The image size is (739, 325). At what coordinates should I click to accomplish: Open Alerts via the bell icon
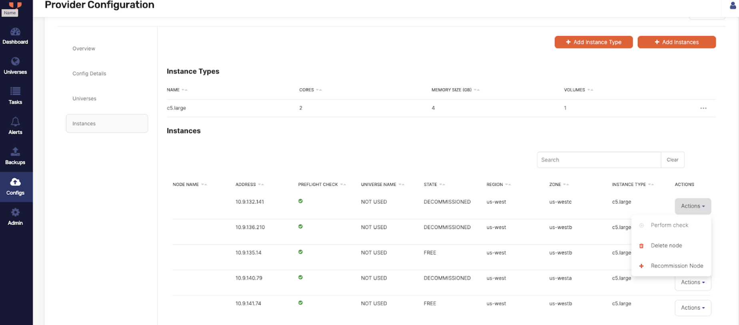tap(15, 122)
